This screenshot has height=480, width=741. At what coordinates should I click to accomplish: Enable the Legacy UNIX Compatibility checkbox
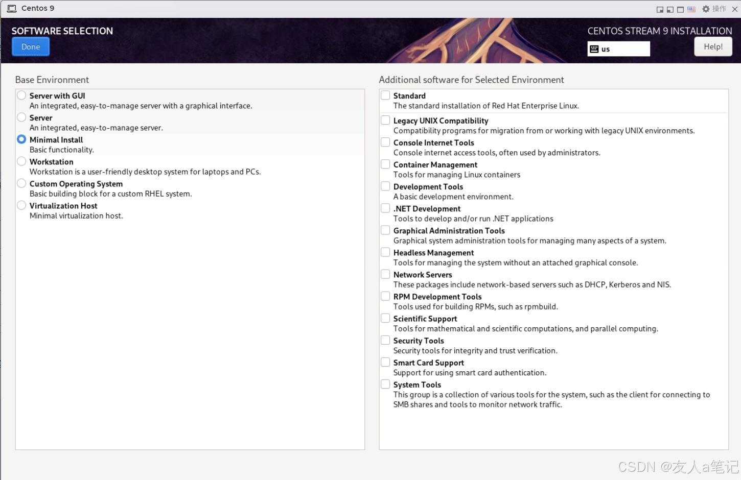tap(385, 121)
